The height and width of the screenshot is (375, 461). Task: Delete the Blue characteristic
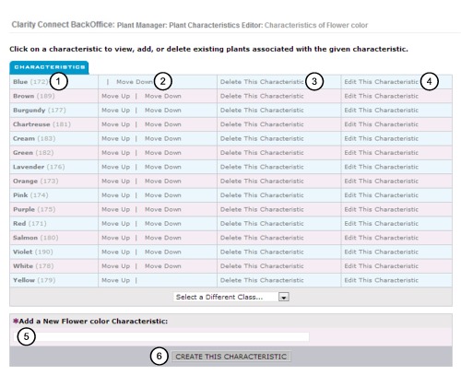262,82
